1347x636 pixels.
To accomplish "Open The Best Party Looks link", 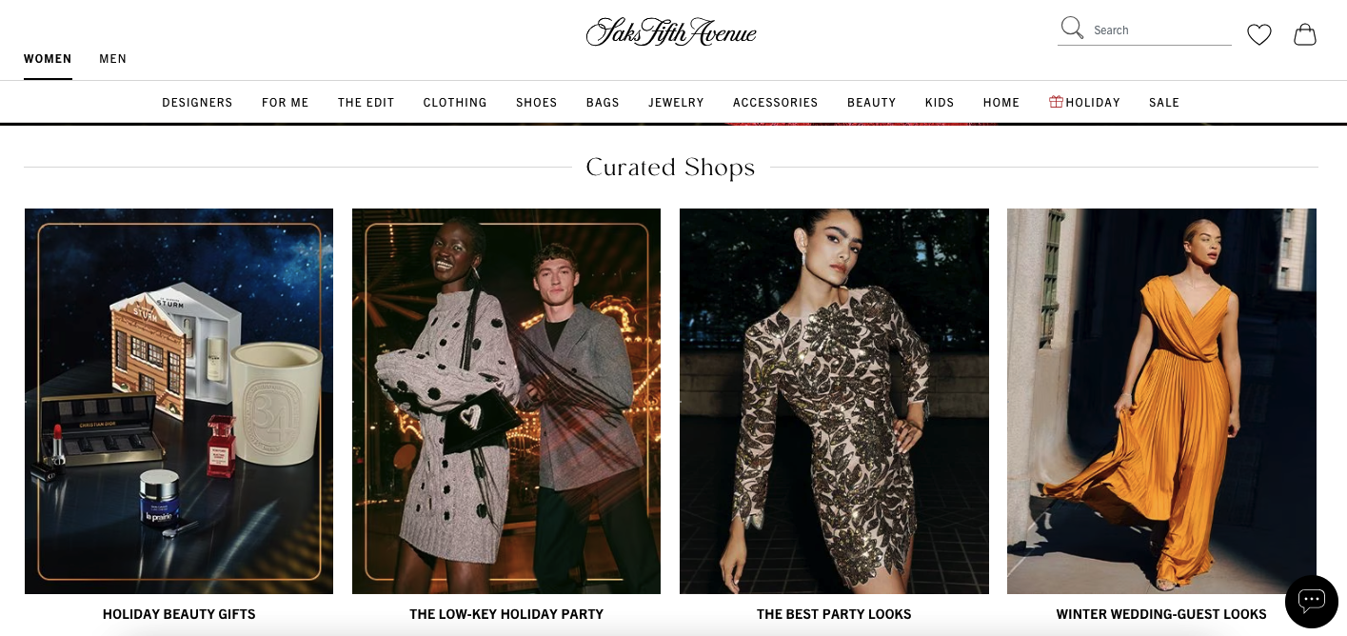I will tap(834, 614).
